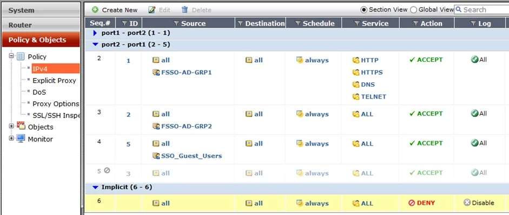509x215 pixels.
Task: Click the Delete trash can icon
Action: point(184,10)
